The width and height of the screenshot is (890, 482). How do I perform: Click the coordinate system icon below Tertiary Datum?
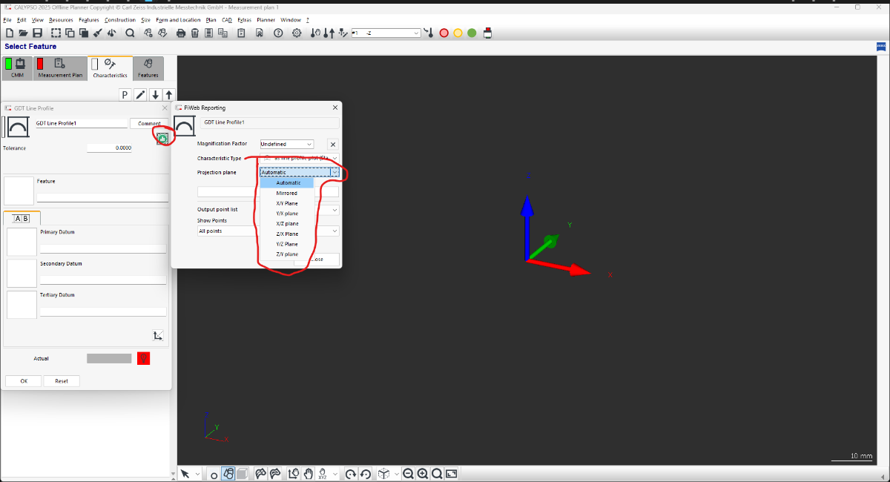pyautogui.click(x=157, y=335)
